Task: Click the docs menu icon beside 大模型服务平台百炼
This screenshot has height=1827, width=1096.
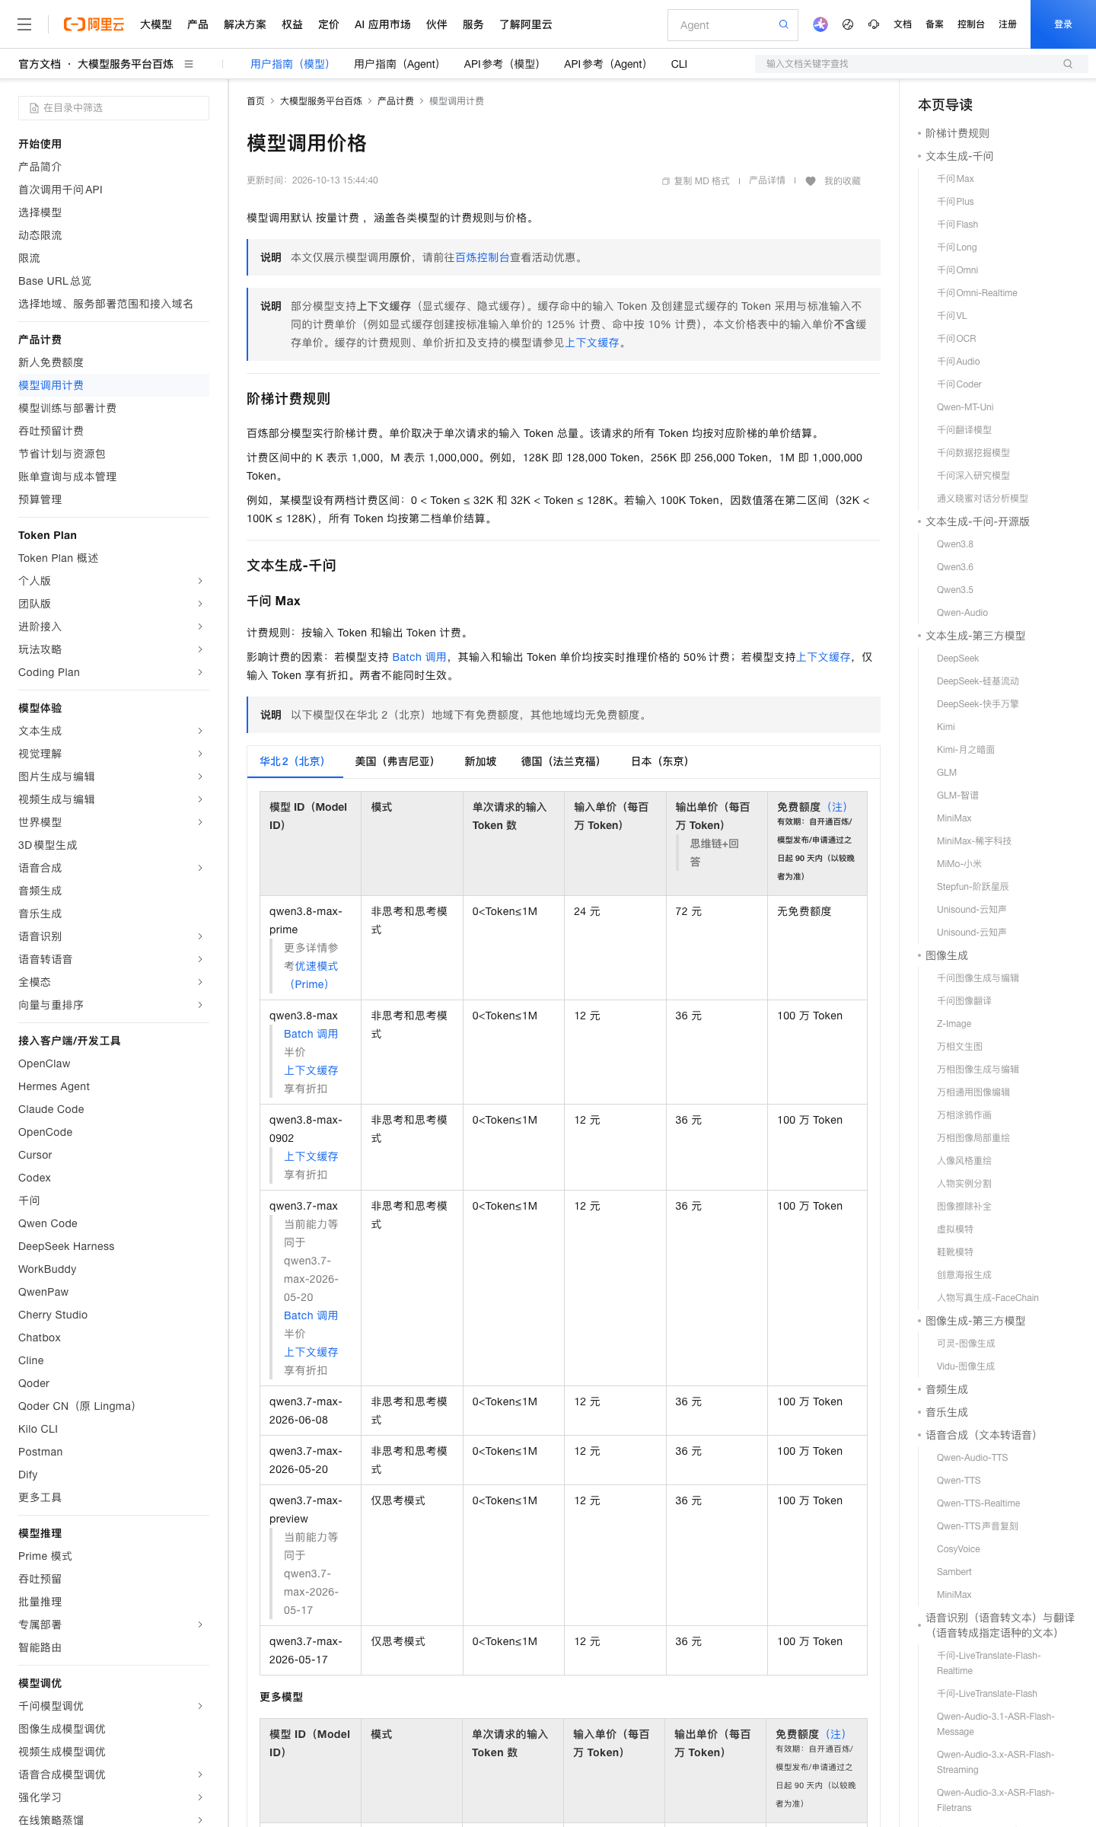Action: click(189, 64)
